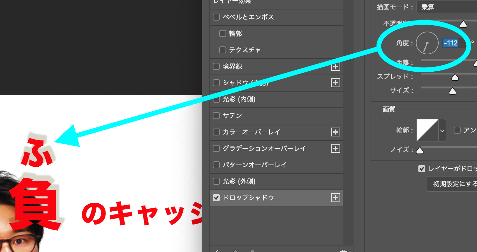Image resolution: width=477 pixels, height=252 pixels.
Task: Select the 光彩 (外側) row label
Action: coord(239,181)
